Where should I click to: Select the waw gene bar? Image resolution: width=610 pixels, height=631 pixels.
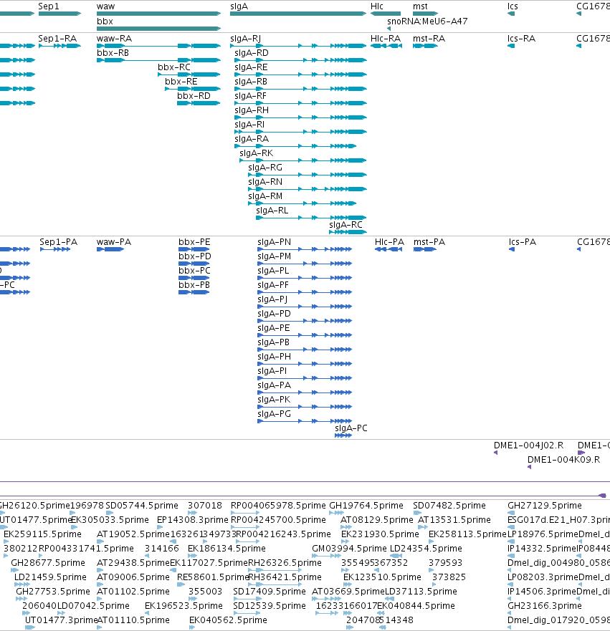coord(158,14)
